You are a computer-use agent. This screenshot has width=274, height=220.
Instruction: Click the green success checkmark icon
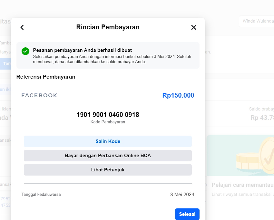(x=25, y=51)
